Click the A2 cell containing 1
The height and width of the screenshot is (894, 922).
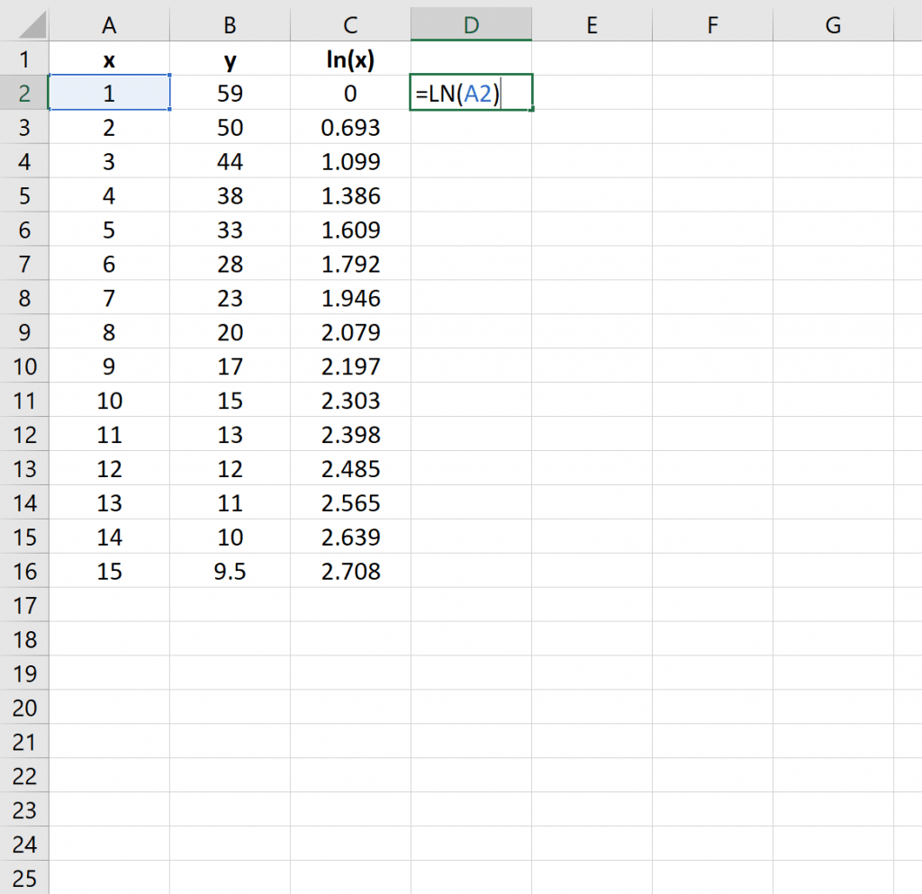[x=109, y=93]
